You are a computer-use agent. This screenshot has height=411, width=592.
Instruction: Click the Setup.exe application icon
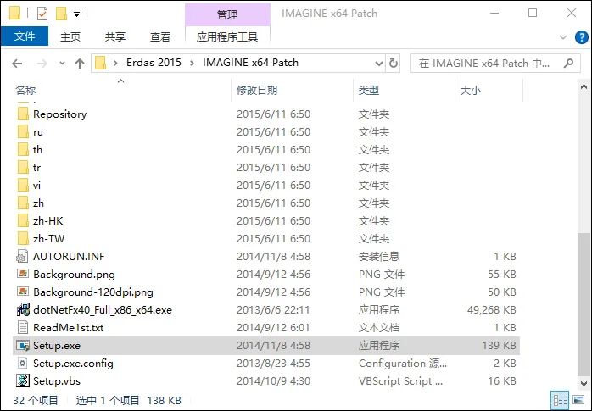point(23,346)
